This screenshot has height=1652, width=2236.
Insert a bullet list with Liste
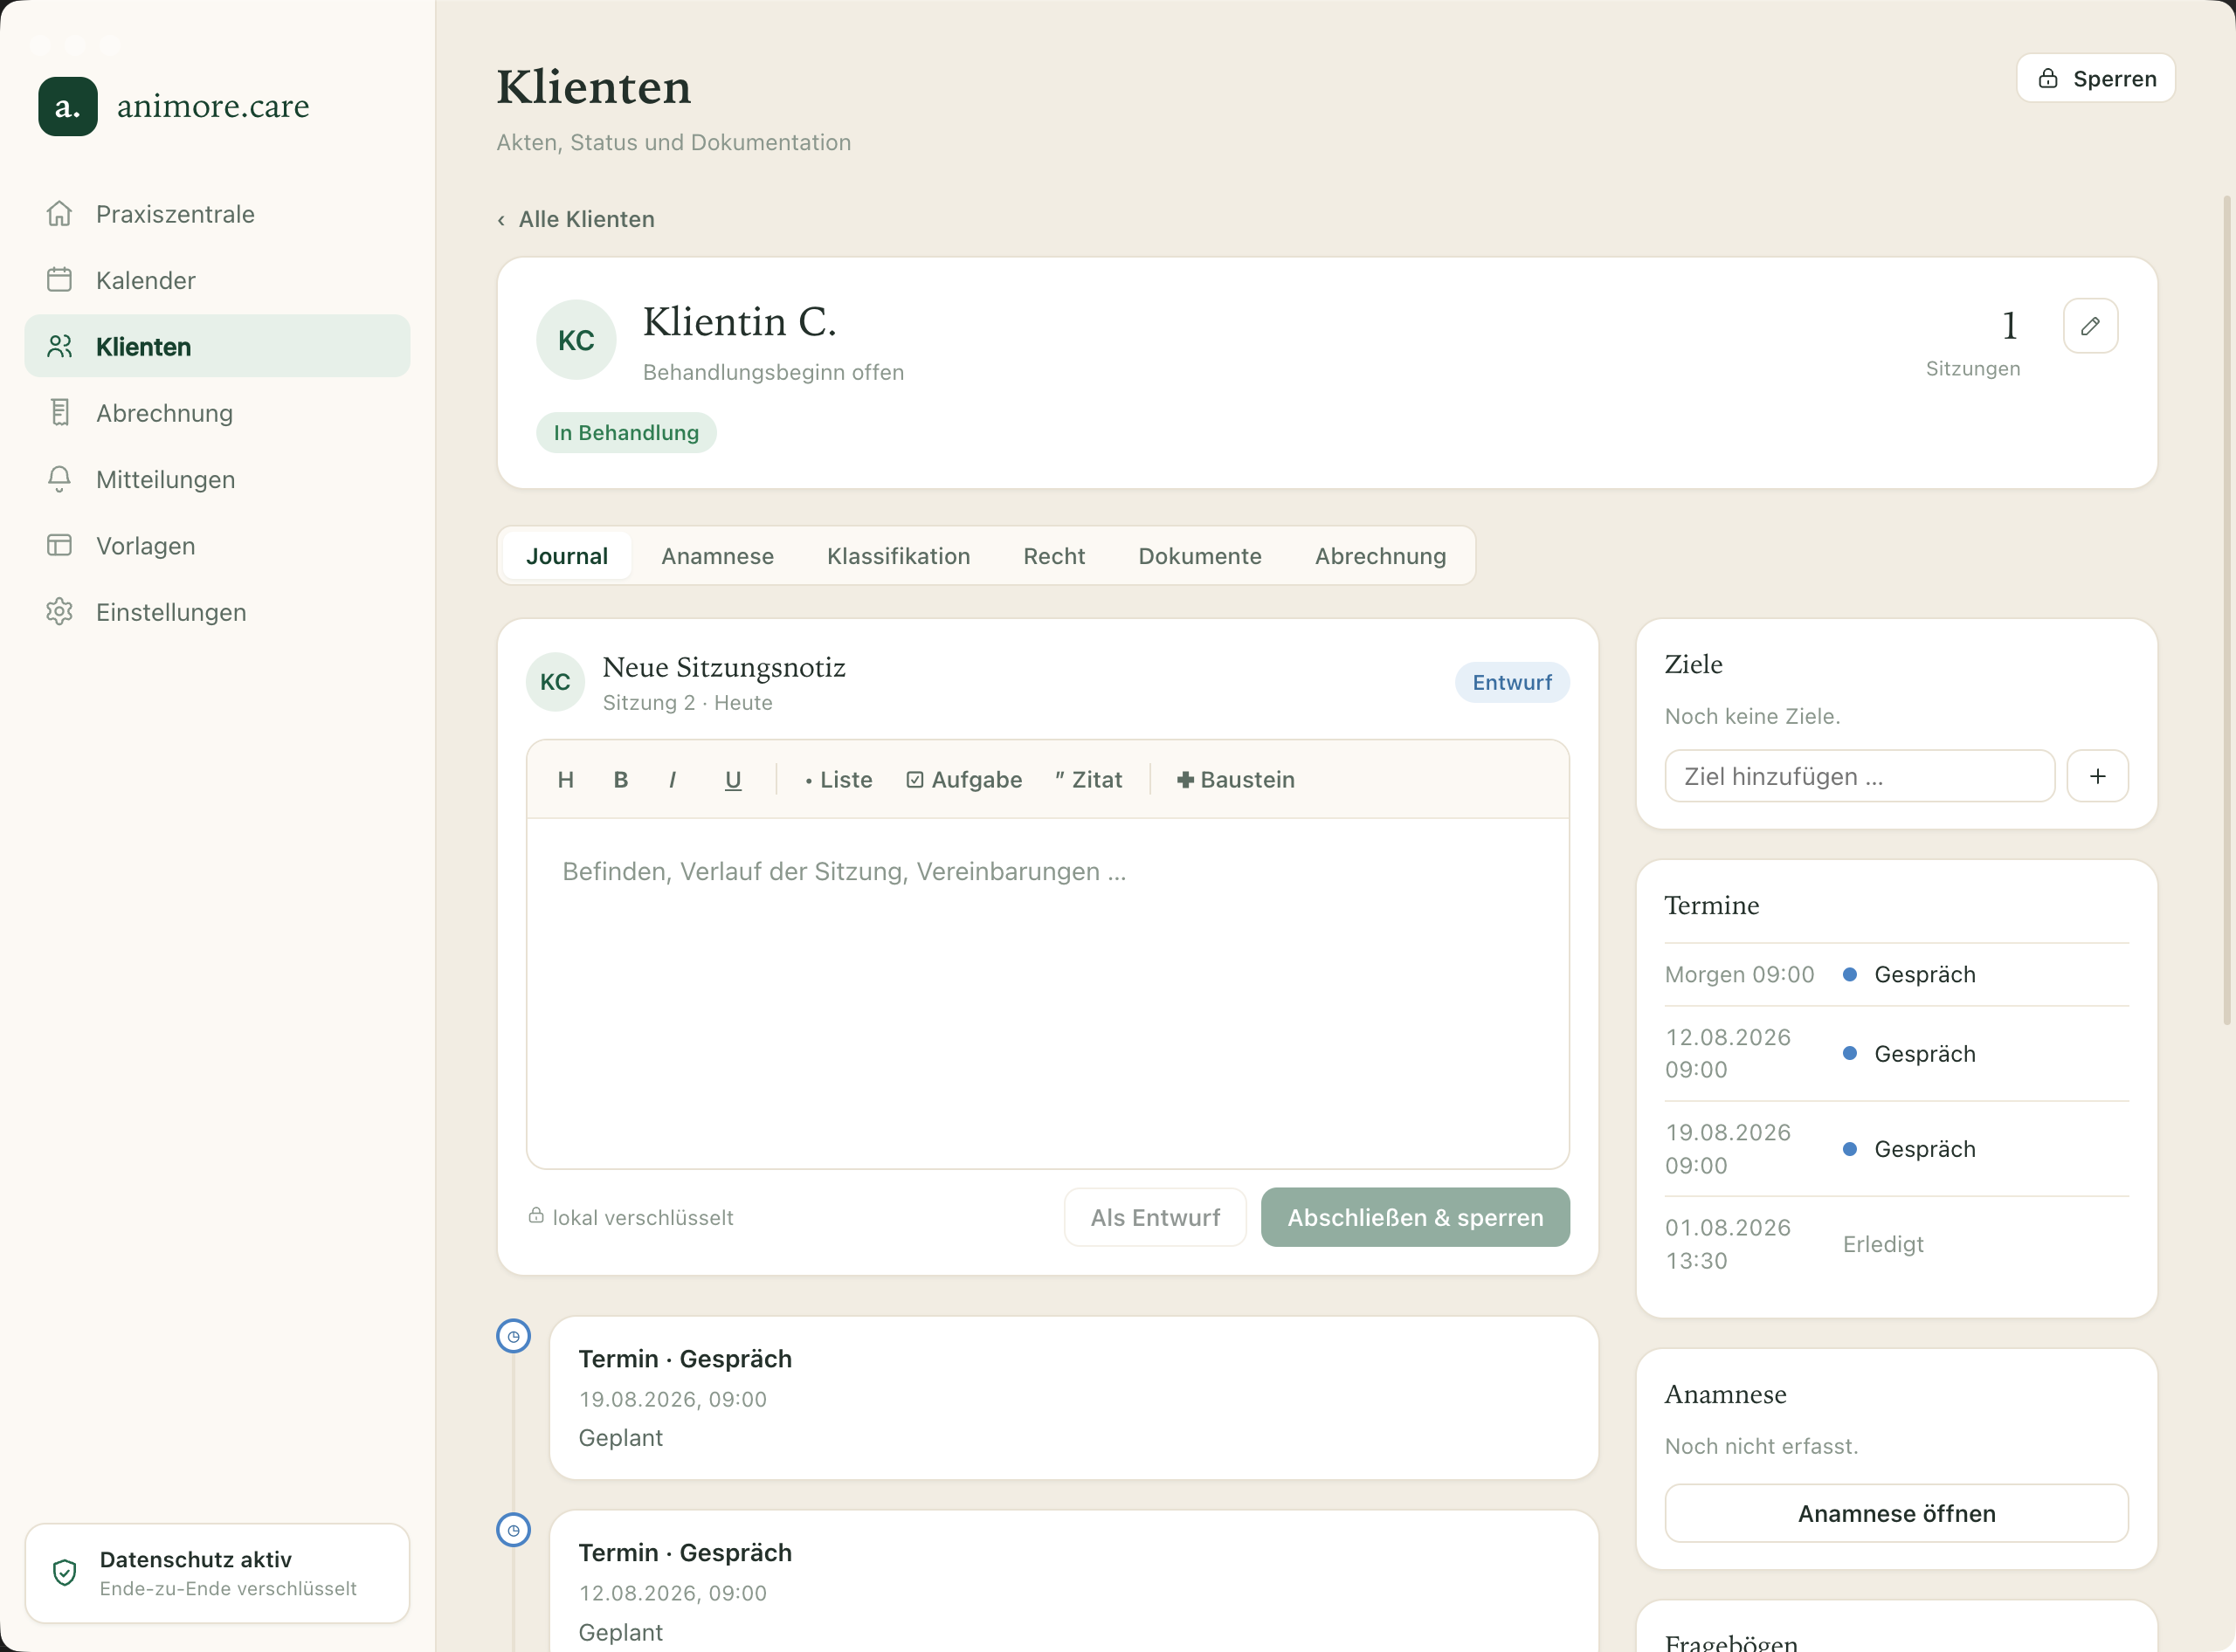click(838, 780)
